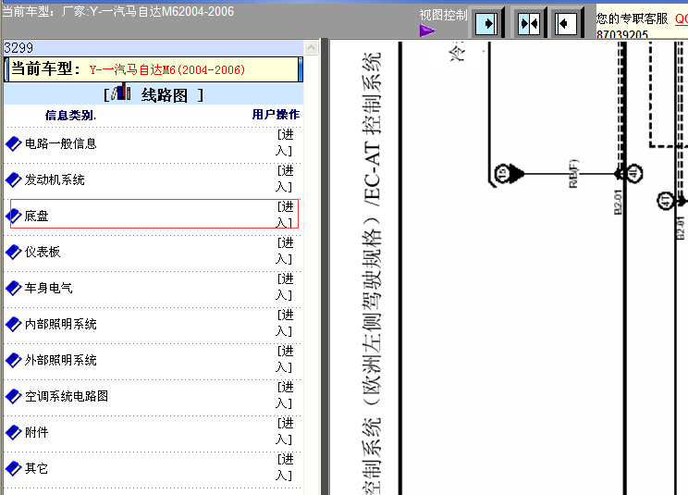Open [进入] for 发动机系统

point(285,179)
